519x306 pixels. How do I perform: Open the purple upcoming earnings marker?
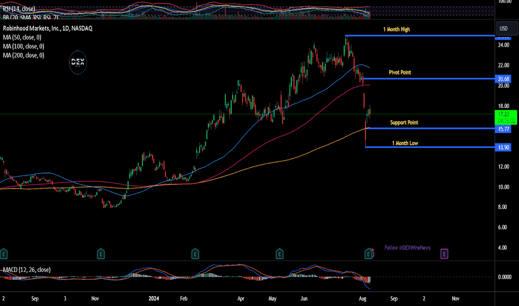(444, 254)
